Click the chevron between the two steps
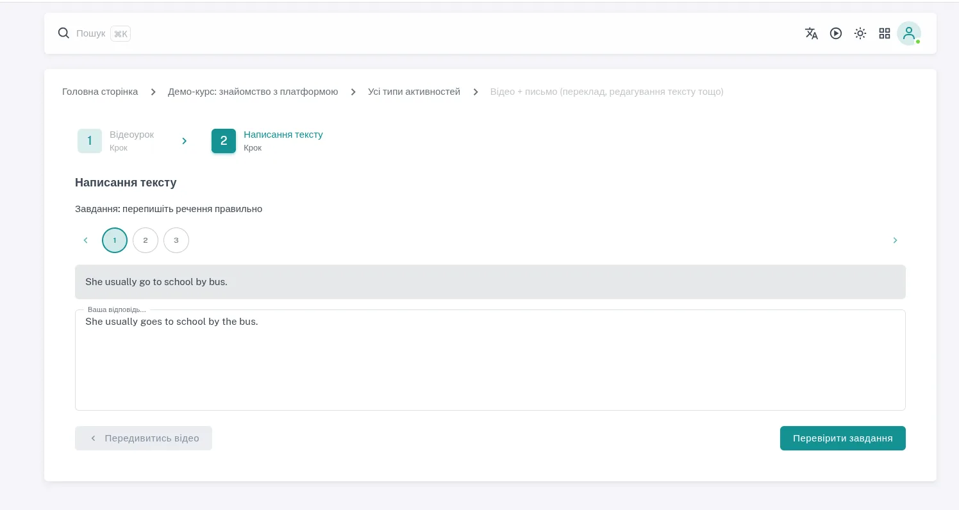The width and height of the screenshot is (959, 510). coord(185,141)
